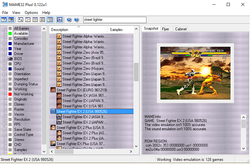Select the Originals folder
Viewport: 251px width, 164px height.
[21, 99]
